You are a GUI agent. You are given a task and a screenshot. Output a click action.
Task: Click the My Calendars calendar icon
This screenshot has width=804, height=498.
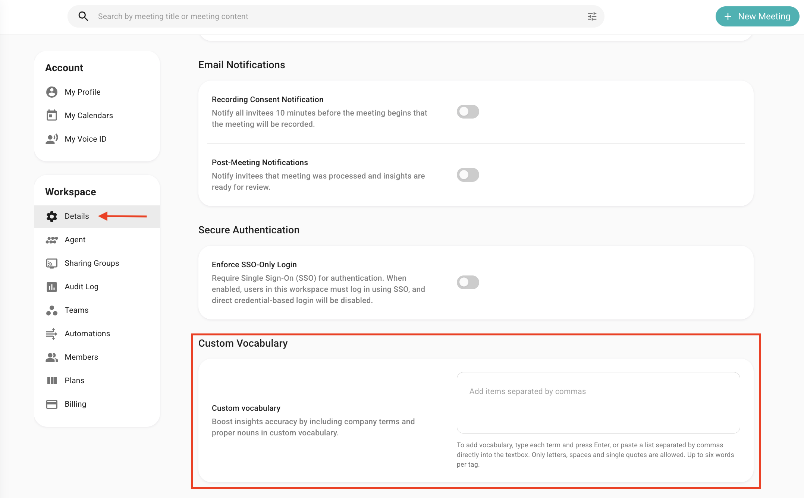52,116
